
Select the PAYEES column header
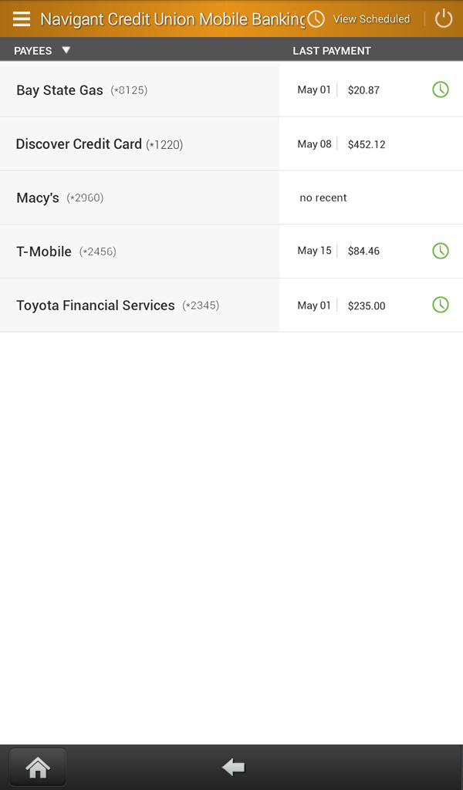tap(32, 49)
